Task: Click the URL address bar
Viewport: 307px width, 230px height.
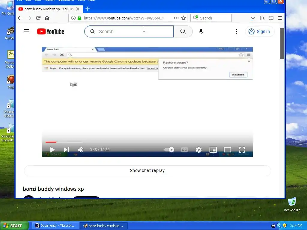Action: point(128,18)
